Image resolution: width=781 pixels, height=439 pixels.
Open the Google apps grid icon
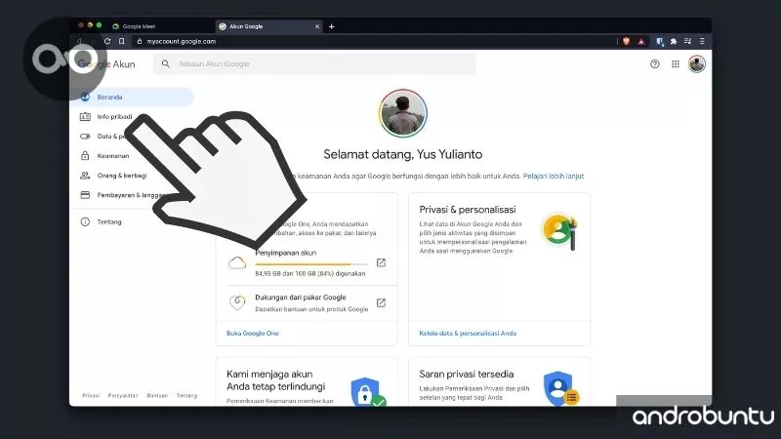pyautogui.click(x=676, y=64)
